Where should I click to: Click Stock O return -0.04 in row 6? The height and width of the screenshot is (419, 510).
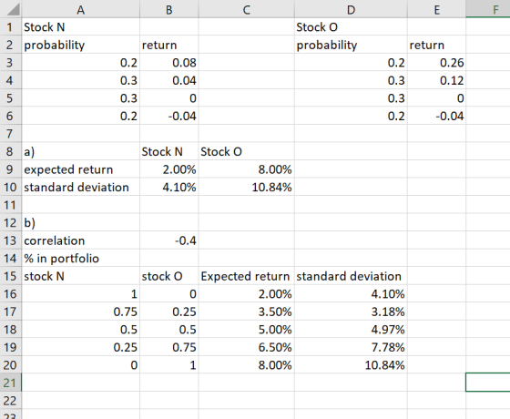tap(436, 116)
